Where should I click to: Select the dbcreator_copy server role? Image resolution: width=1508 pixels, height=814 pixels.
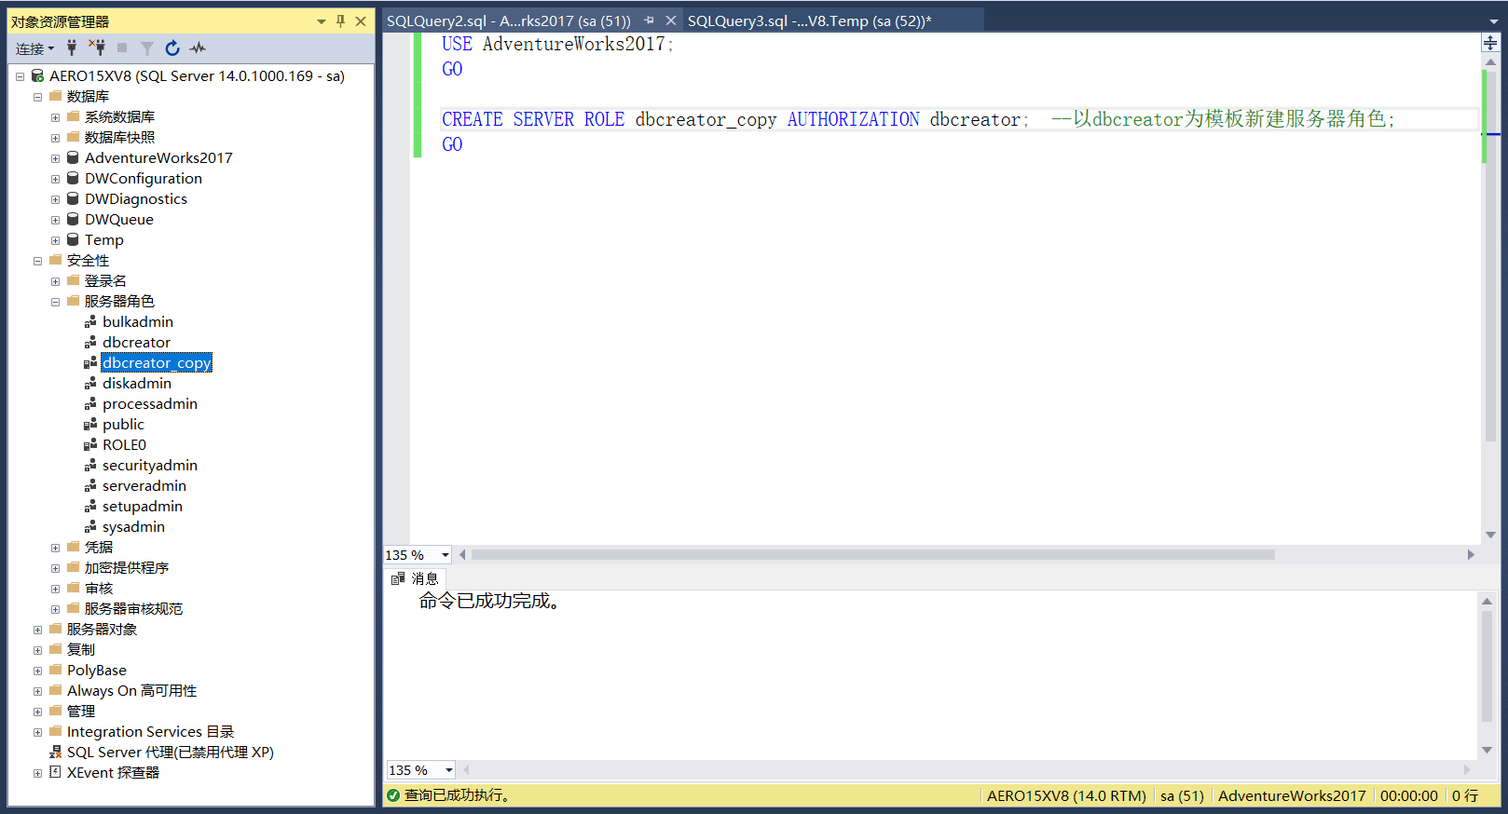coord(157,362)
